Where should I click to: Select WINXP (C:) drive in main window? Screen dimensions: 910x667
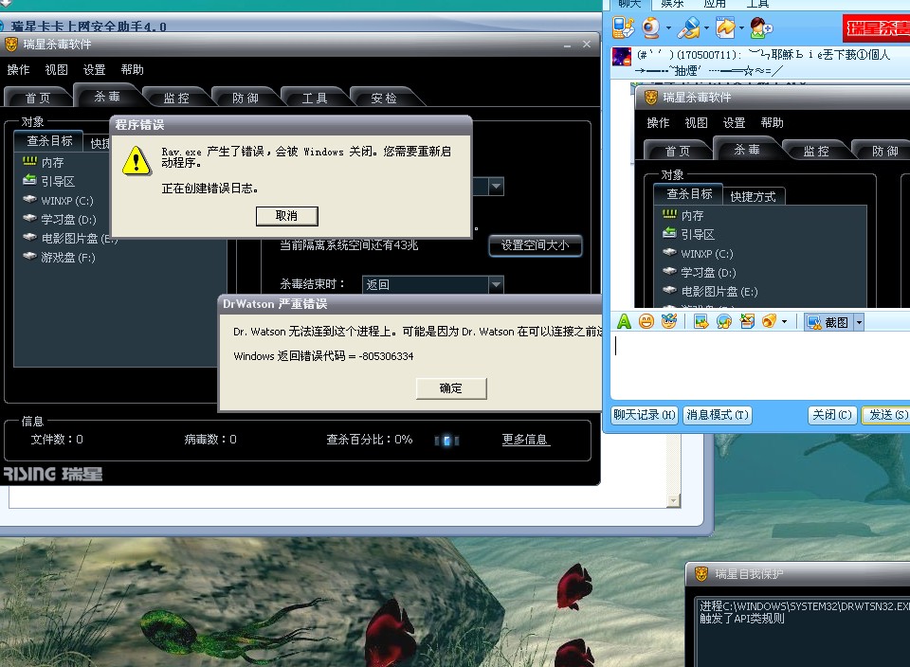(x=66, y=201)
